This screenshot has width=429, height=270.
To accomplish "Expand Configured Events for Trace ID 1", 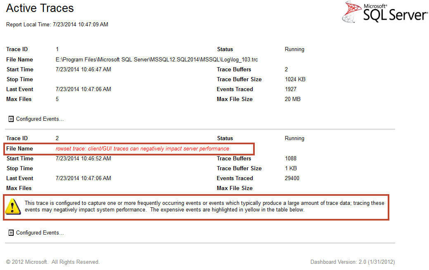I will (x=11, y=119).
